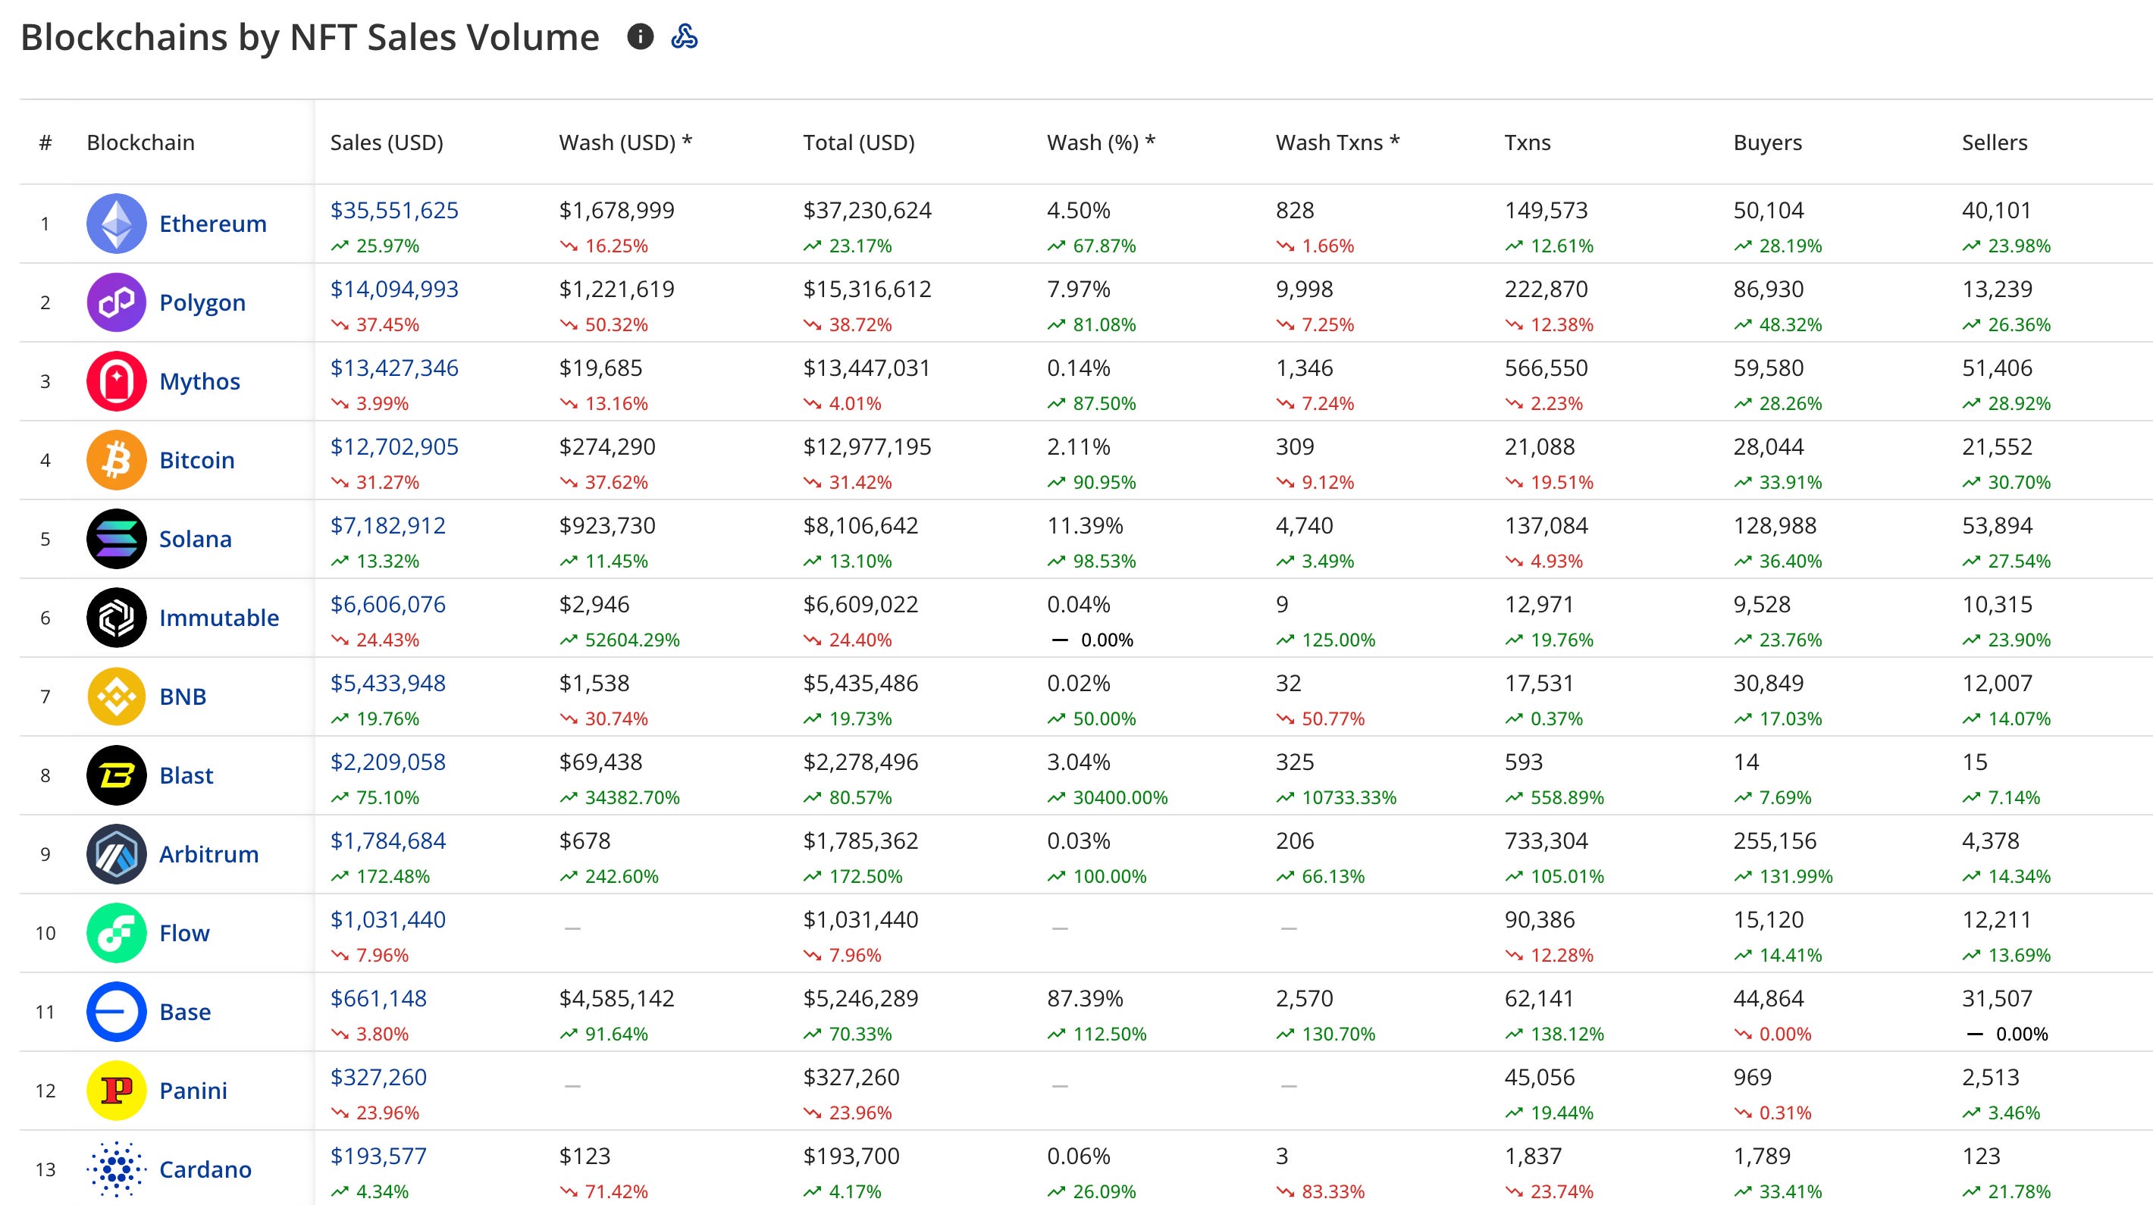This screenshot has height=1205, width=2153.
Task: Open the Blast blockchain link
Action: pyautogui.click(x=186, y=775)
